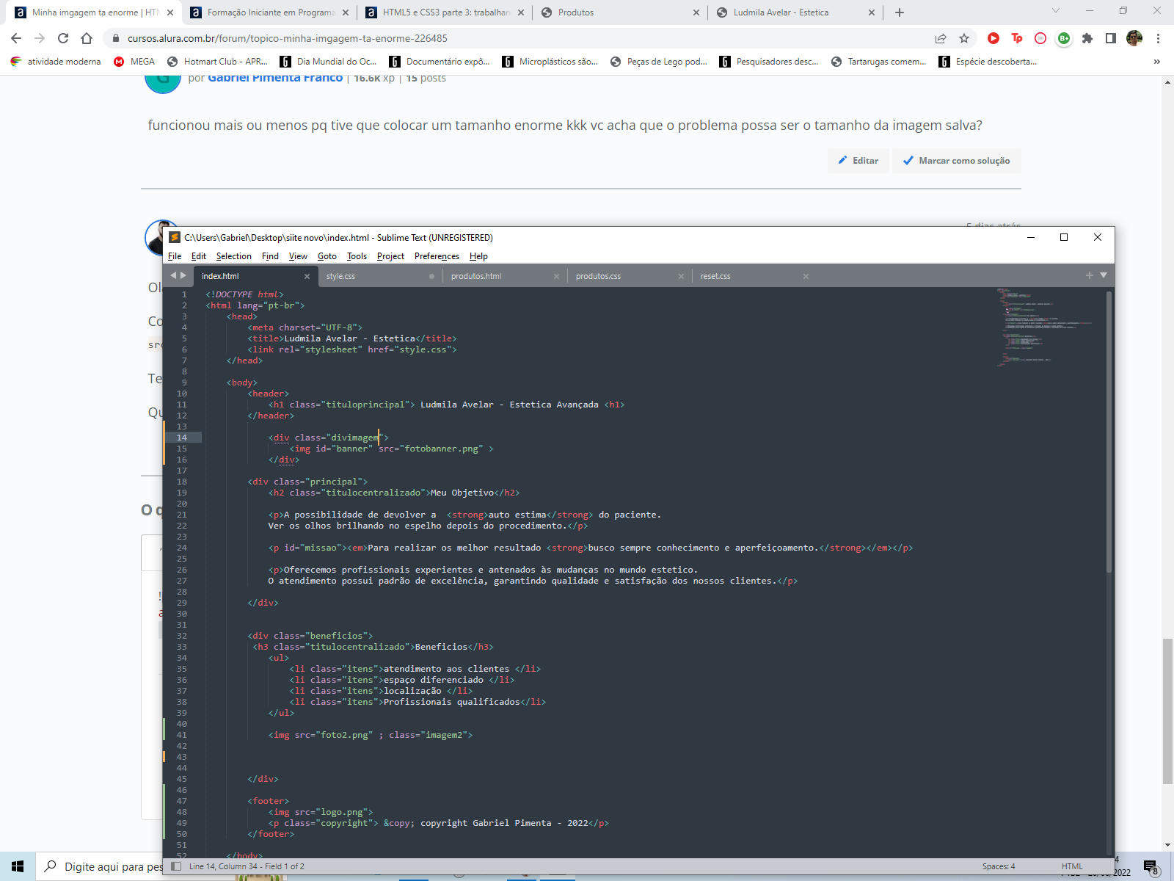Switch to HTML5 e CSS3 parte 3 tab
This screenshot has width=1174, height=881.
click(445, 12)
